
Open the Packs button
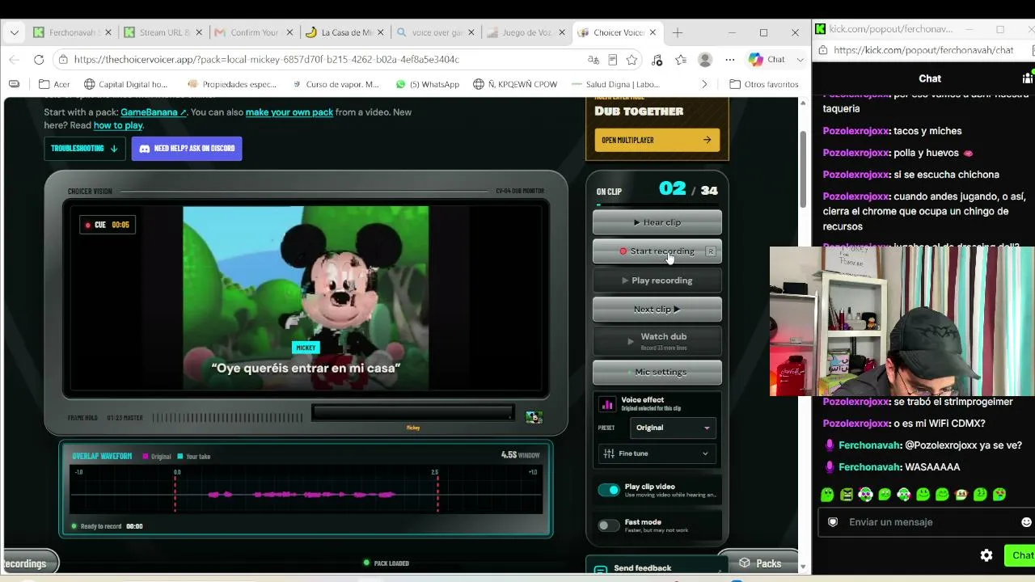759,563
